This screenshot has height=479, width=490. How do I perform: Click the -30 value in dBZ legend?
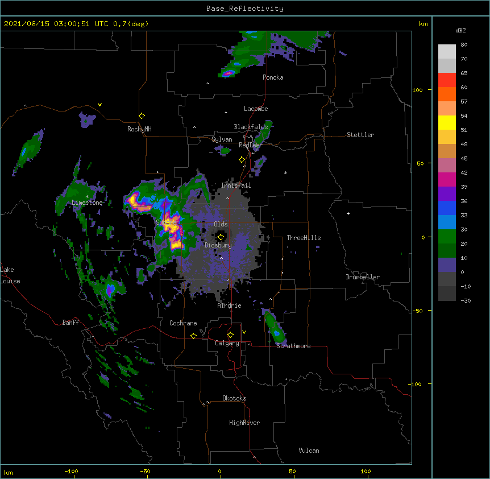466,301
